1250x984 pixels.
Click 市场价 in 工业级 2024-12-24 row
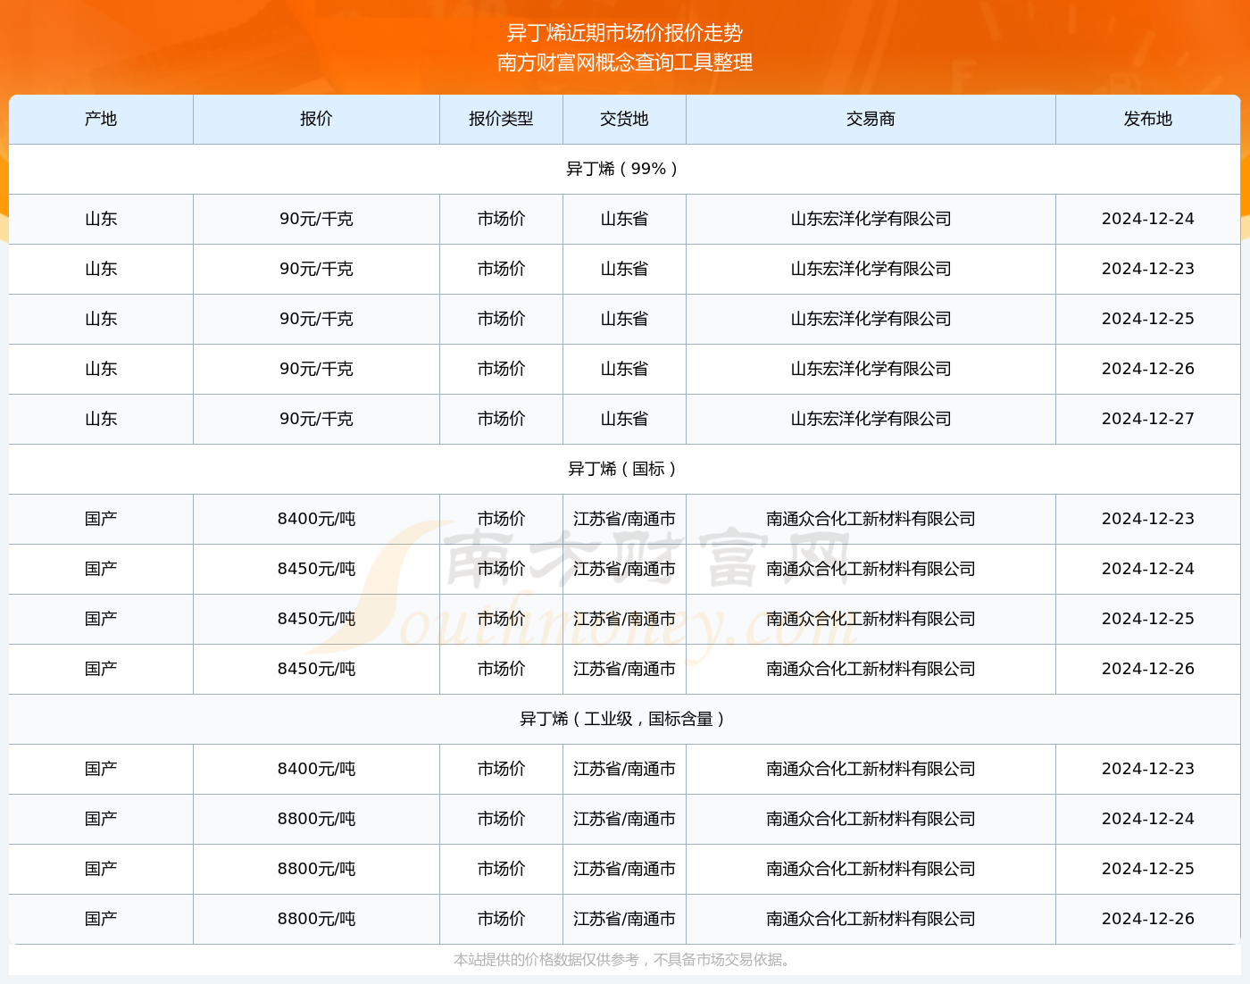point(501,819)
